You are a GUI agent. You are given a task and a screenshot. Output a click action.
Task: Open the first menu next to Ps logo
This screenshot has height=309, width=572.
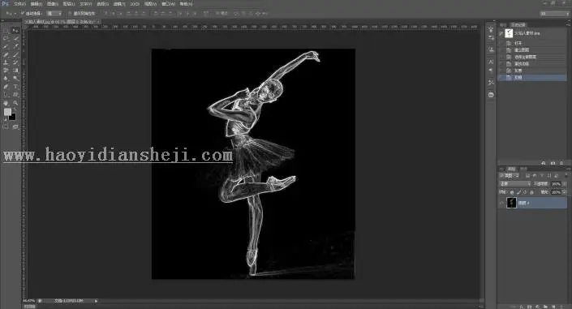tap(19, 3)
